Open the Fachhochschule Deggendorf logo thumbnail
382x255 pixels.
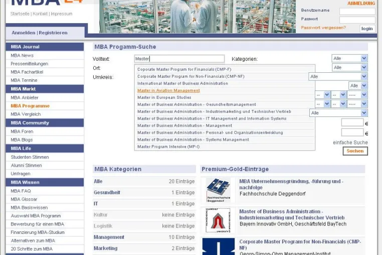click(x=218, y=190)
